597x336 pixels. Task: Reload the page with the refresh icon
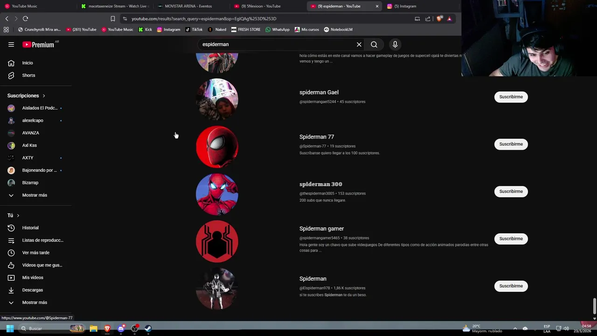tap(26, 19)
